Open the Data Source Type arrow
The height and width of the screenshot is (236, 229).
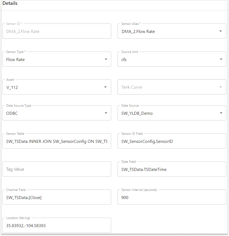[106, 113]
